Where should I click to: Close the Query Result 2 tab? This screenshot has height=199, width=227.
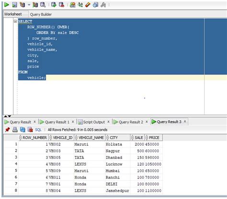click(x=147, y=122)
